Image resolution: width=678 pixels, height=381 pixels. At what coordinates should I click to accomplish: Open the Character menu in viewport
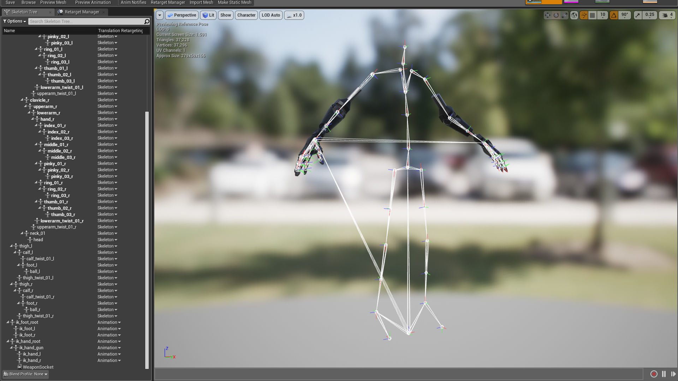tap(246, 15)
